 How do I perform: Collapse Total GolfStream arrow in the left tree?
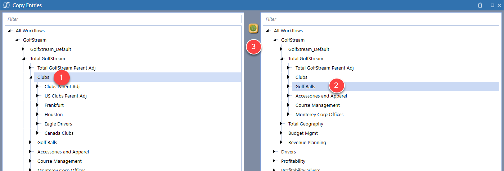(x=23, y=59)
